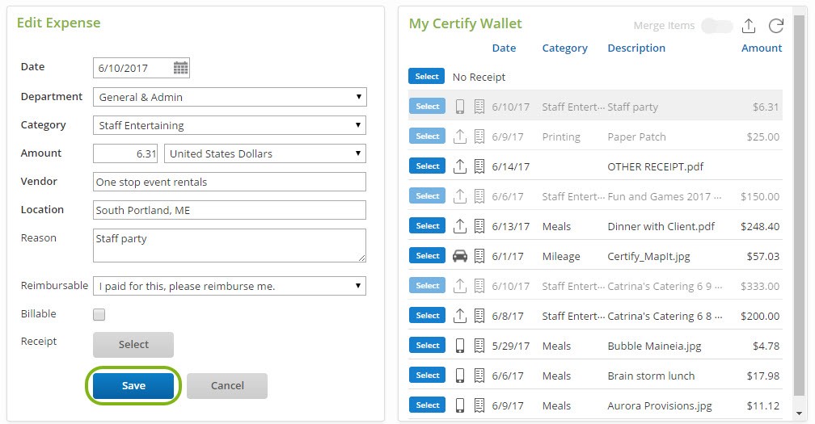
Task: Click phone icon on Bubble Maineia row
Action: click(460, 346)
